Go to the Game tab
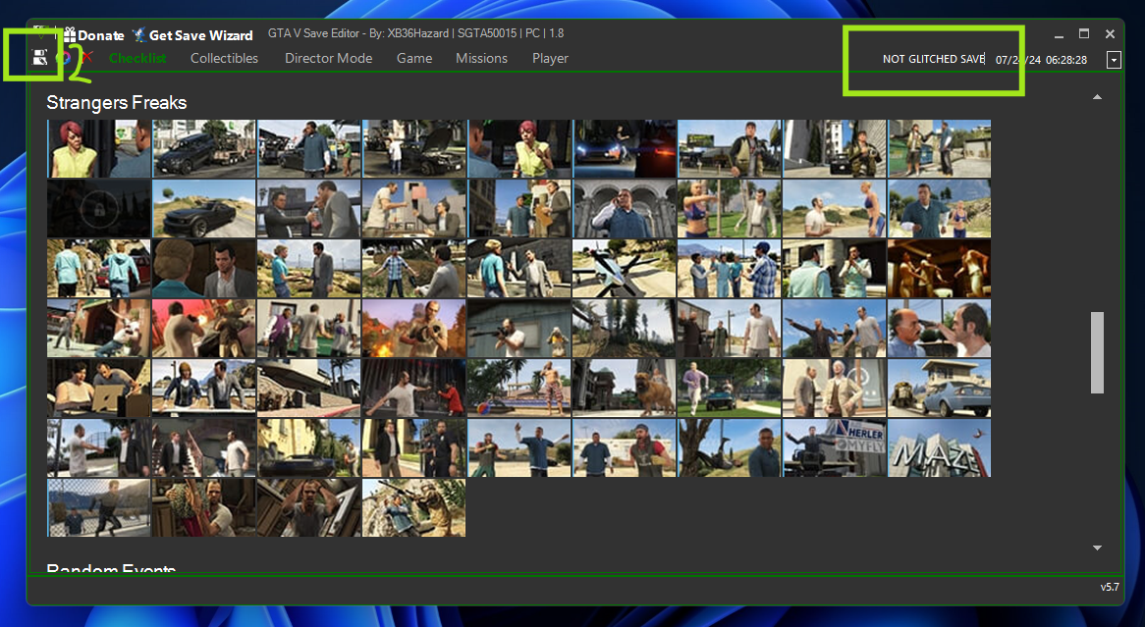 [x=414, y=58]
